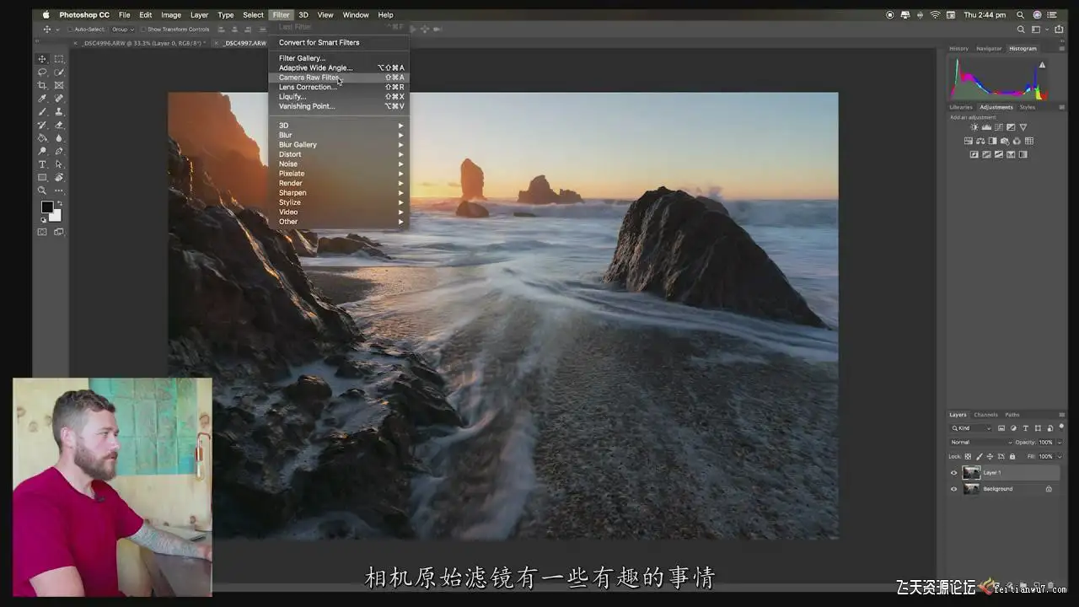Screen dimensions: 1079x607
Task: Open the Navigator panel tab
Action: coord(988,49)
